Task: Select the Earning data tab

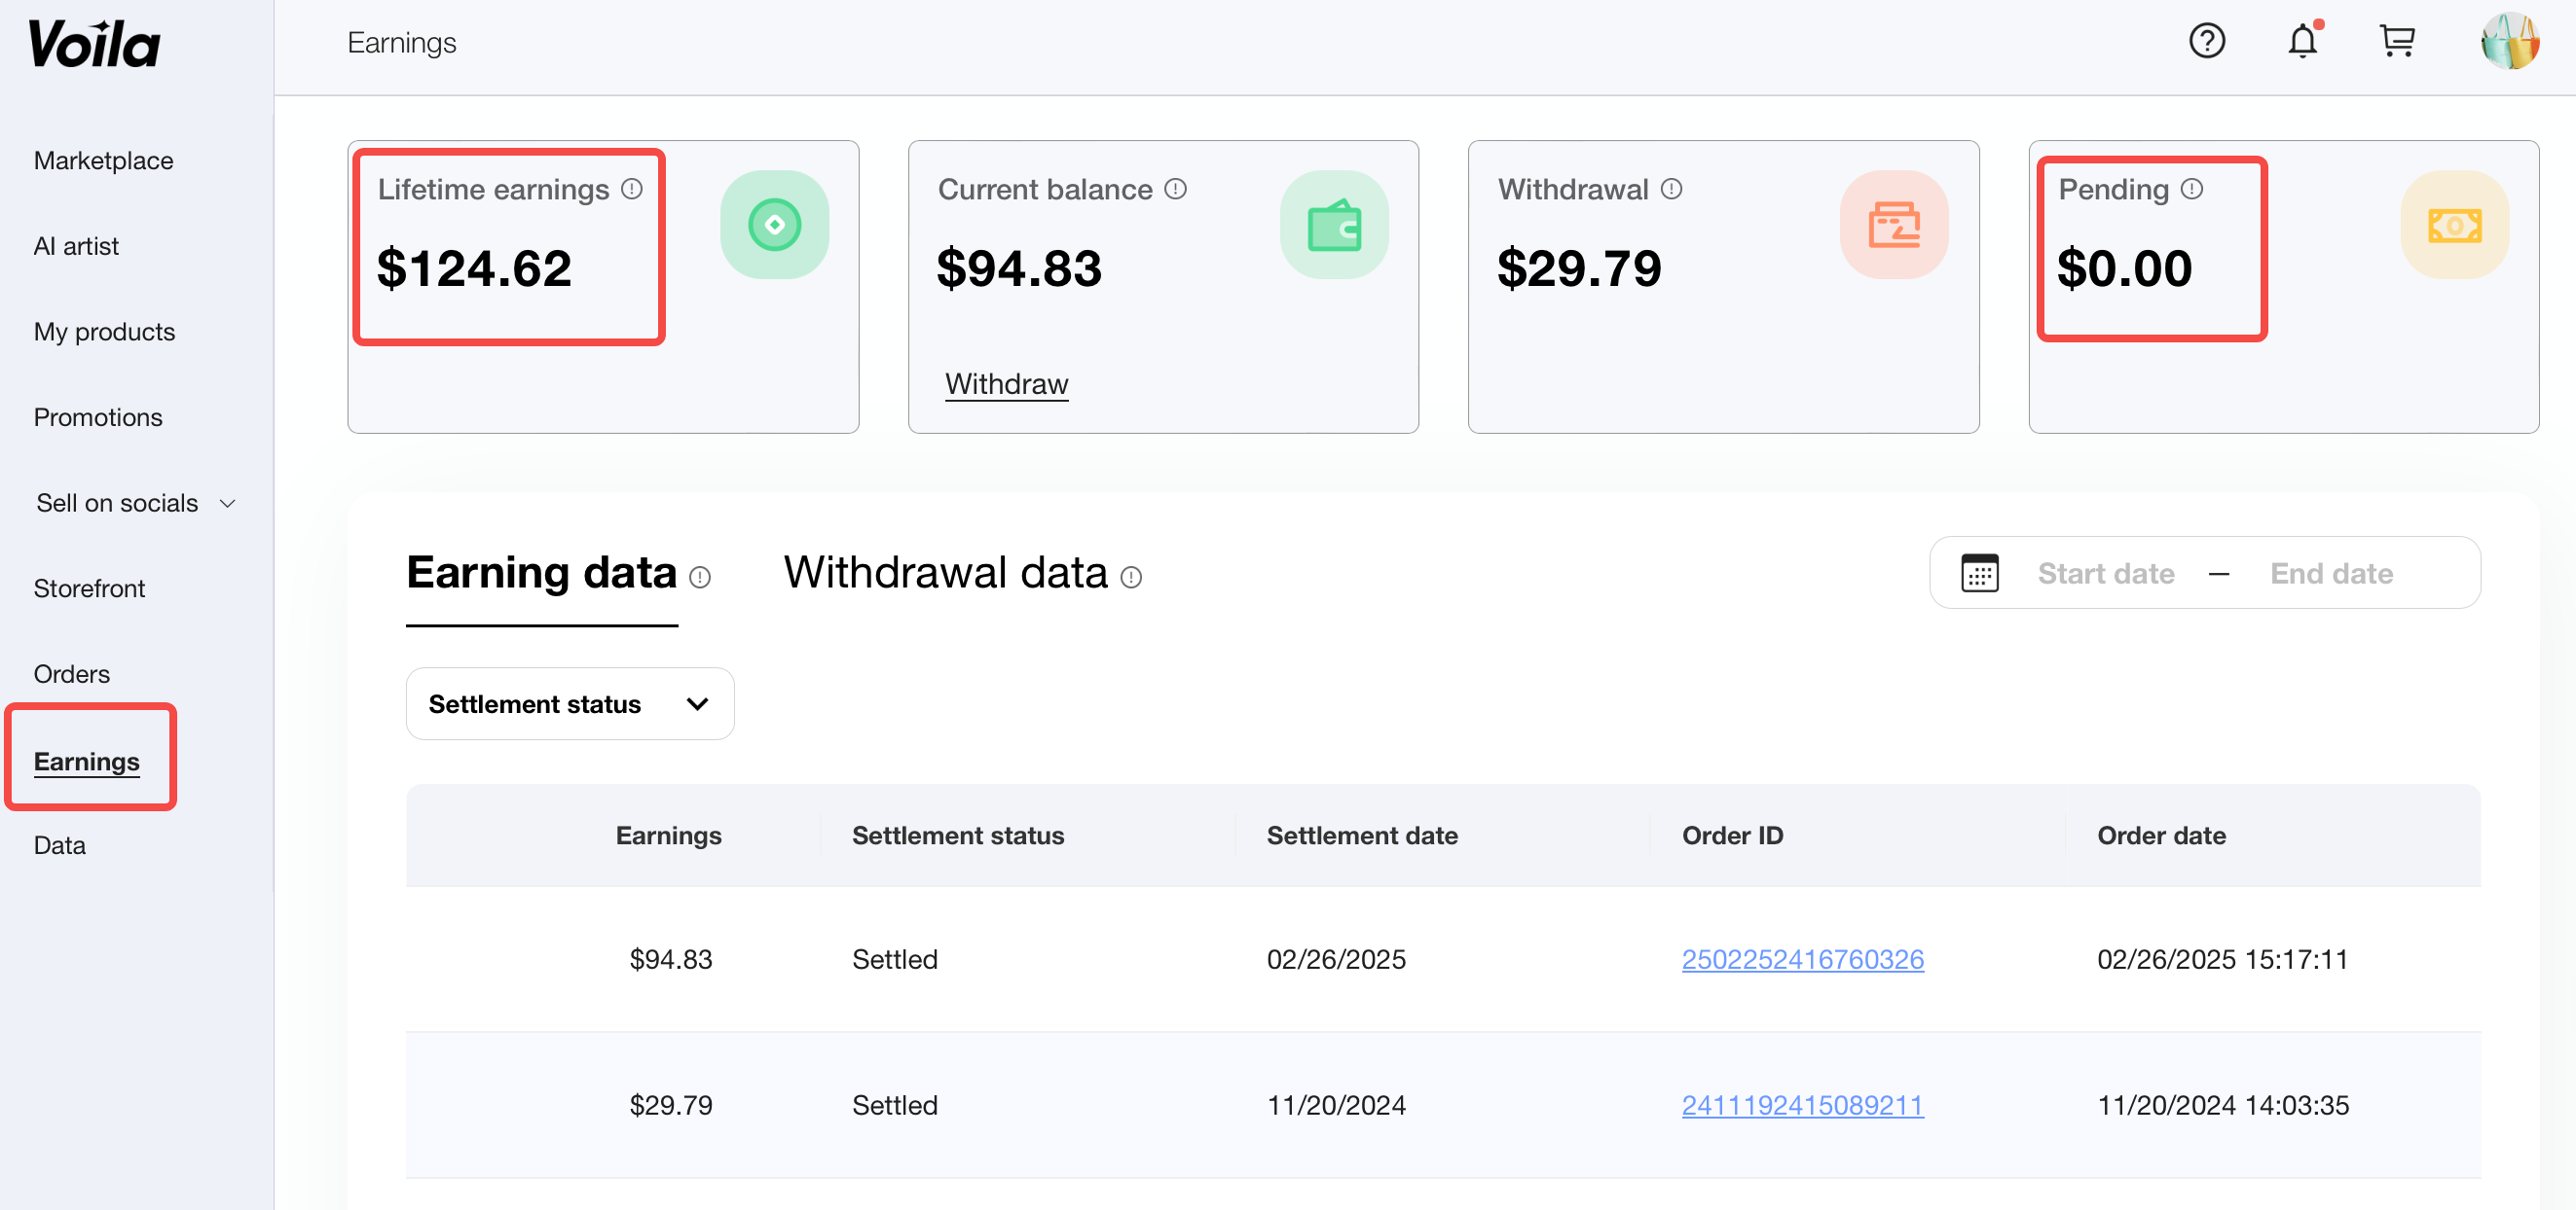Action: click(x=541, y=573)
